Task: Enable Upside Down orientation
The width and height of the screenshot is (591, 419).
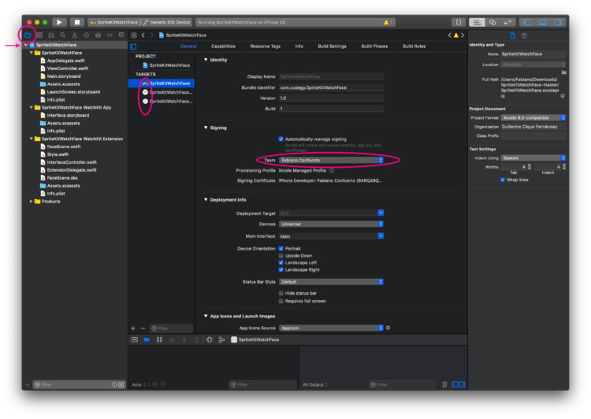Action: point(281,255)
